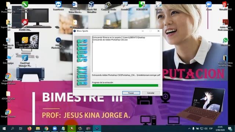Open the Papelera de reciclaje icon
Image resolution: width=235 pixels, height=132 pixels.
click(x=8, y=43)
